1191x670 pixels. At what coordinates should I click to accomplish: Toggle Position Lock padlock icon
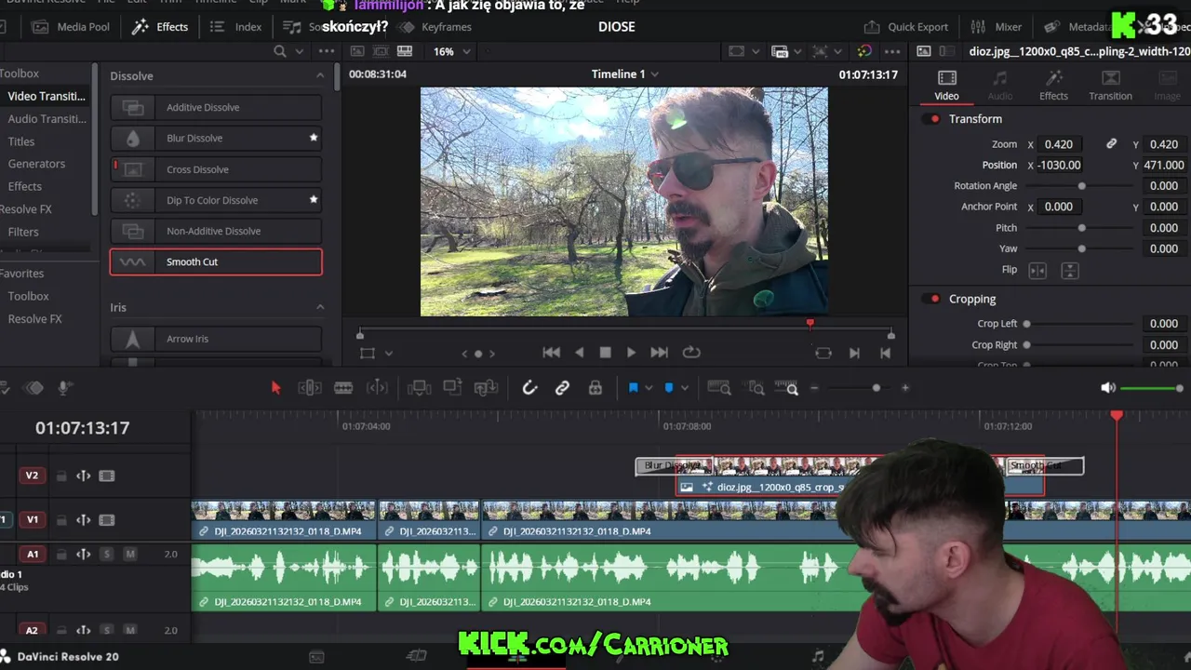click(x=595, y=388)
